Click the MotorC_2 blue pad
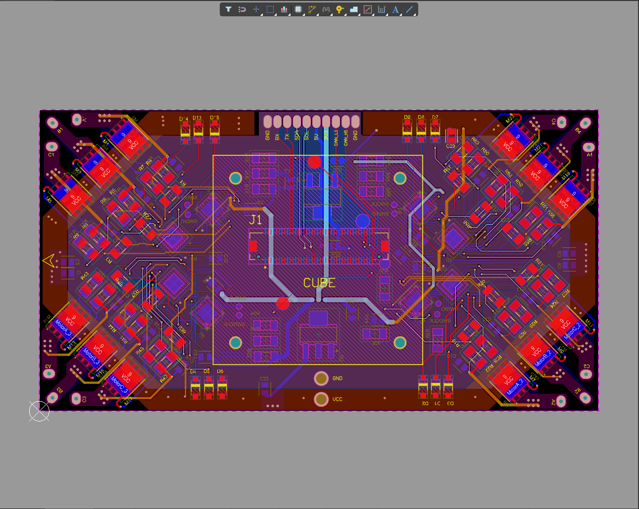 pos(573,330)
